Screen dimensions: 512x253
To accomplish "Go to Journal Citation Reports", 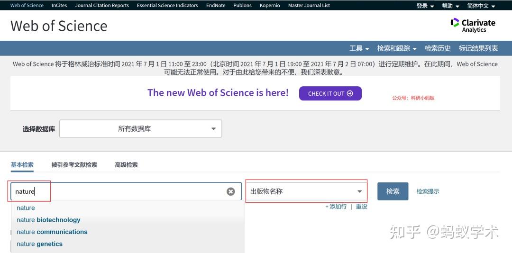I will [x=102, y=5].
